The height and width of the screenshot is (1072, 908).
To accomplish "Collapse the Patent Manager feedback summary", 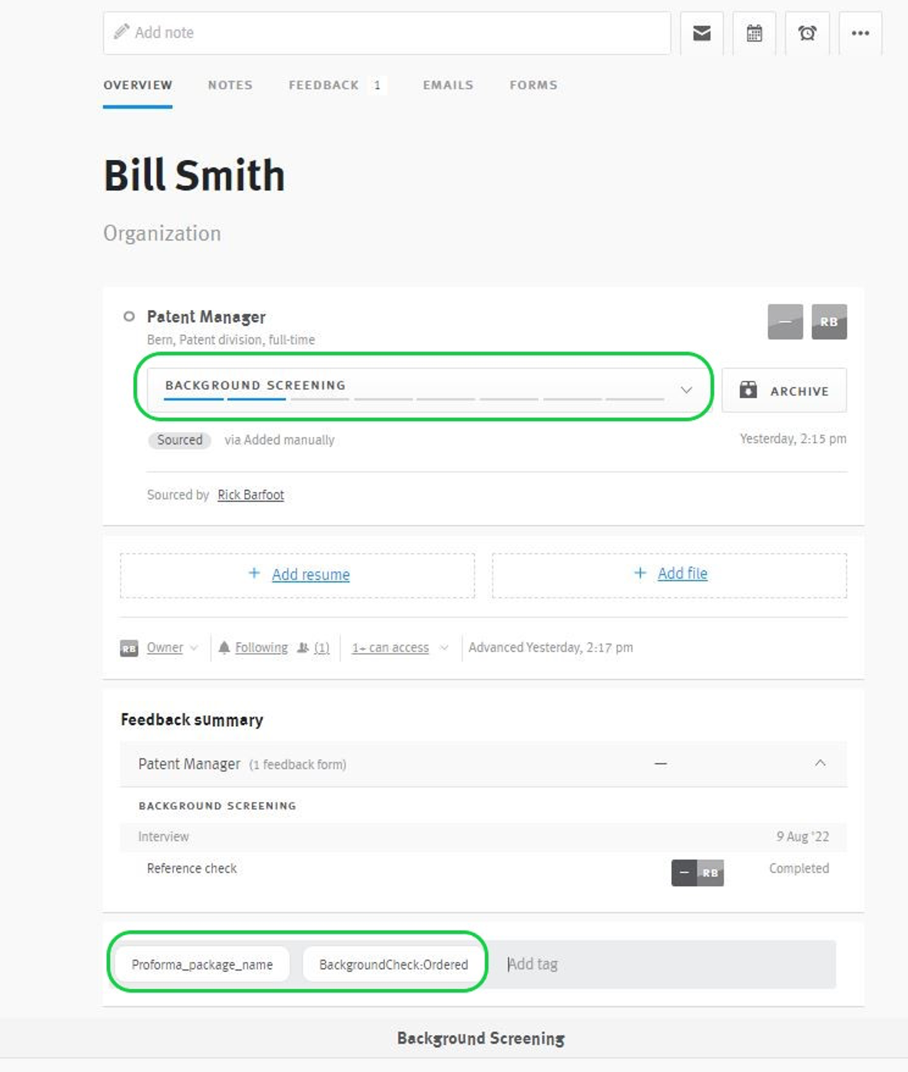I will coord(820,763).
